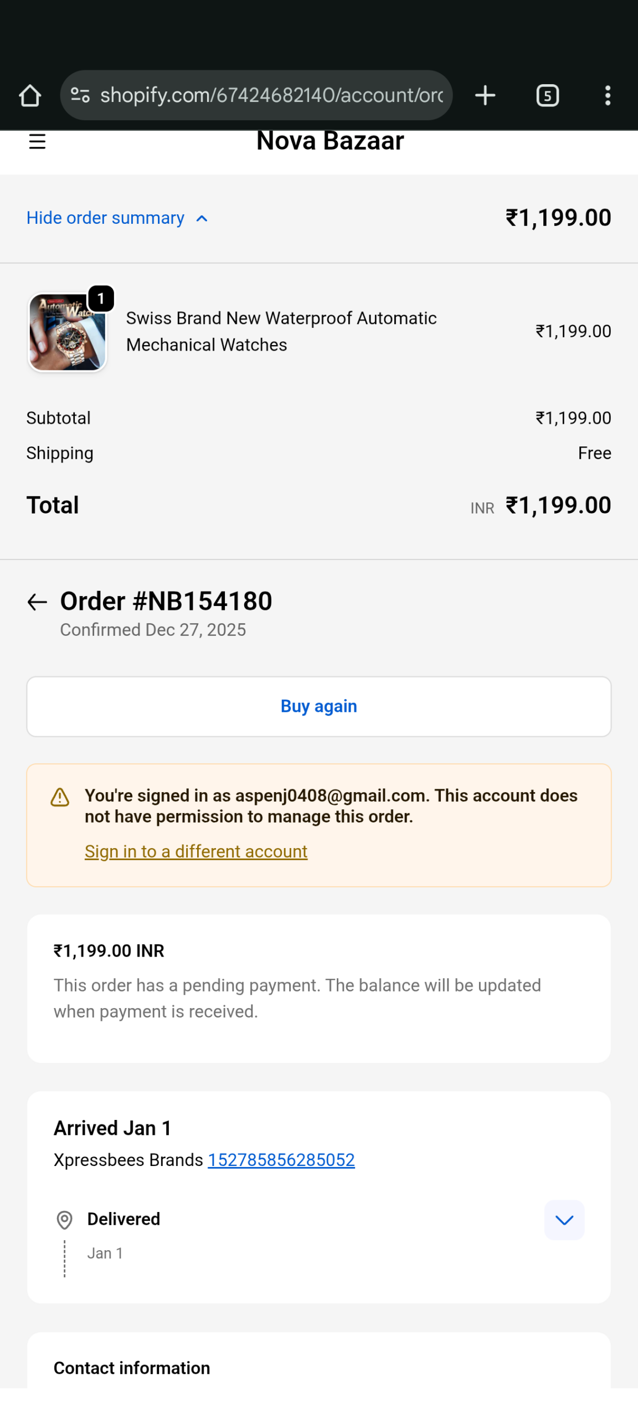Tap the watch product thumbnail
The width and height of the screenshot is (638, 1418).
point(67,332)
